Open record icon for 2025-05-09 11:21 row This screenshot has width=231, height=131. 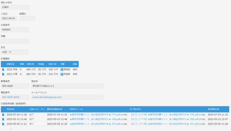[3, 124]
